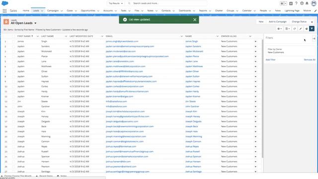Image resolution: width=318 pixels, height=179 pixels.
Task: Open the Last Name column menu chevron
Action: (x=66, y=36)
